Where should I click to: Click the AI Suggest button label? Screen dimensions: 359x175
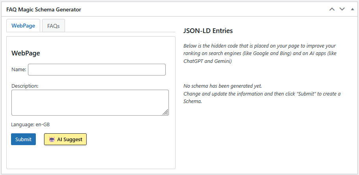[70, 139]
